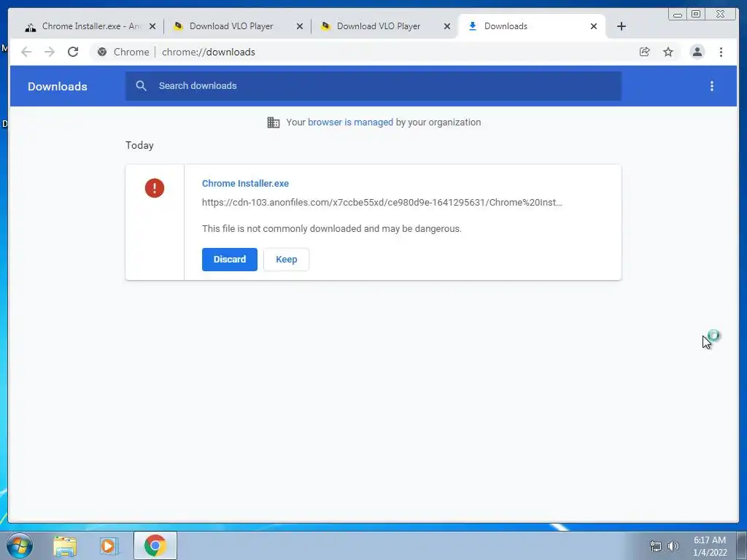
Task: Focus the Search downloads field
Action: [x=373, y=86]
